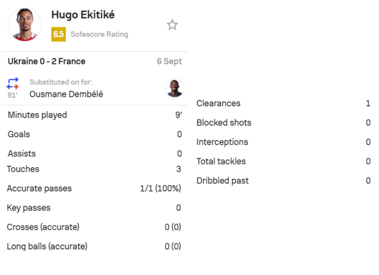The height and width of the screenshot is (275, 379).
Task: Click the Sofascore Rating label
Action: click(99, 34)
